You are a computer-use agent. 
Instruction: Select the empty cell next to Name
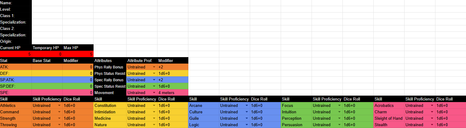[x=47, y=3]
